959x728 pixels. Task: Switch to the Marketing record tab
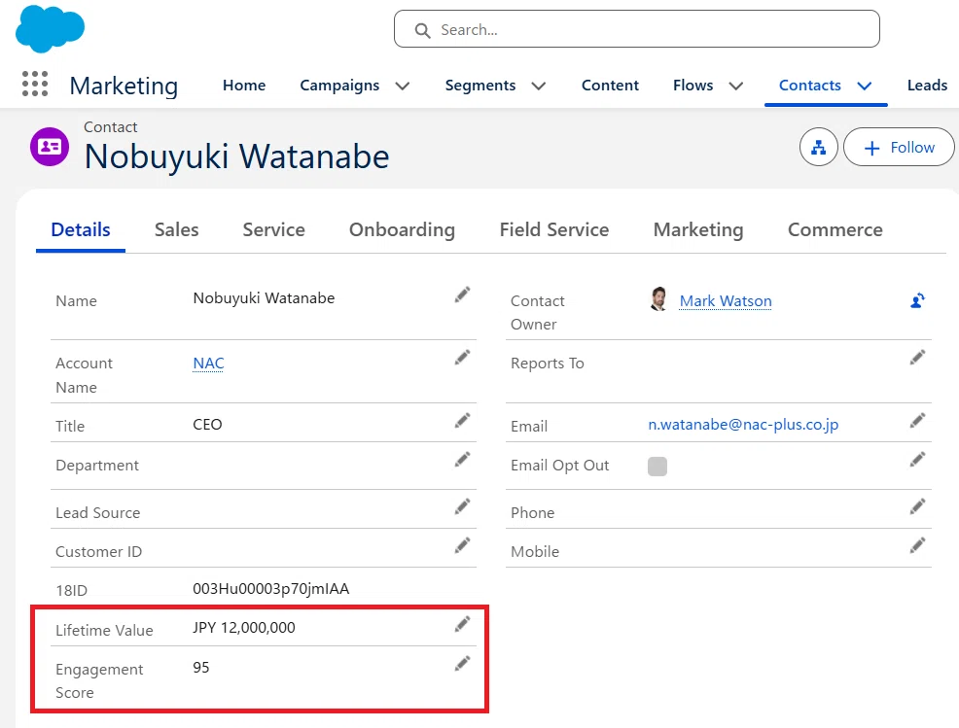[698, 229]
